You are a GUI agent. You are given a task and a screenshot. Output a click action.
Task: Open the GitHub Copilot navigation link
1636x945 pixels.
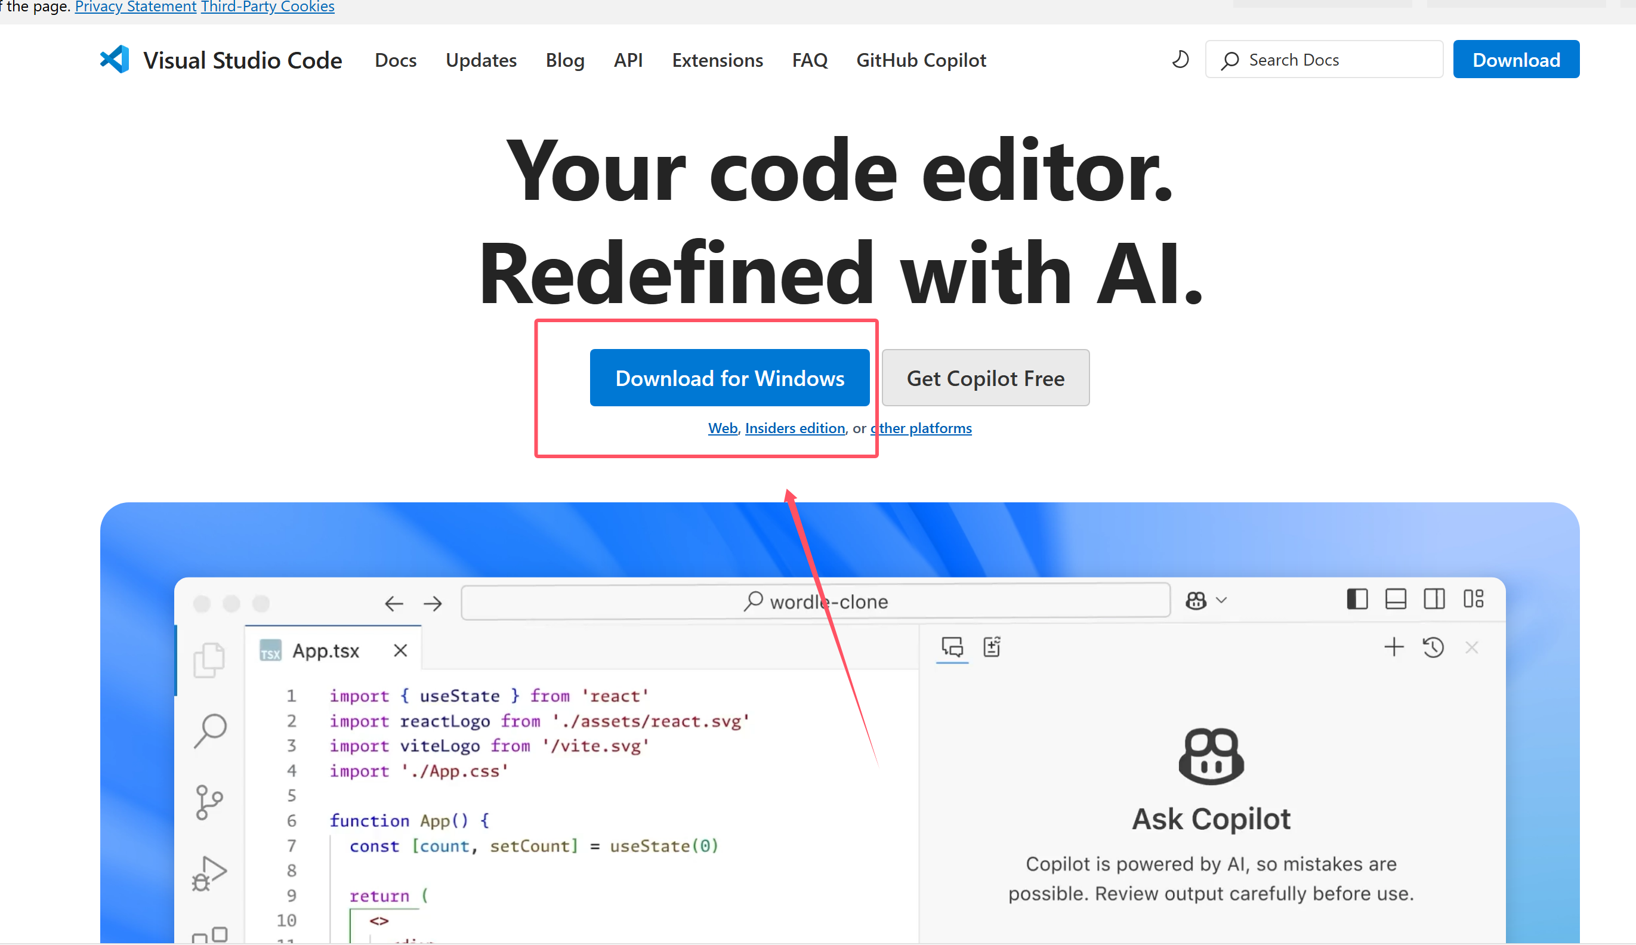point(921,60)
